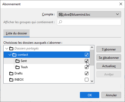Select the Trash folder icon
This screenshot has height=102, width=125.
click(17, 67)
